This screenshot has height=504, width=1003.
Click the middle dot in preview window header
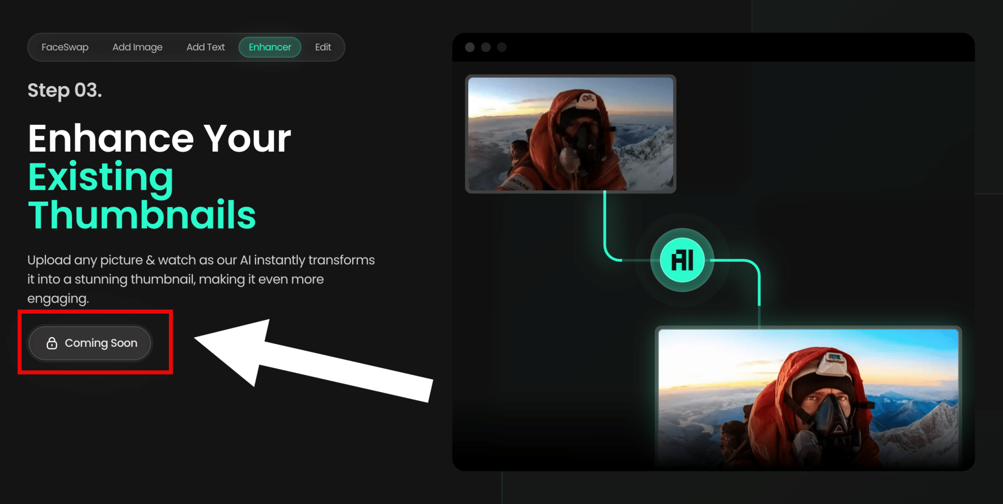(x=486, y=47)
